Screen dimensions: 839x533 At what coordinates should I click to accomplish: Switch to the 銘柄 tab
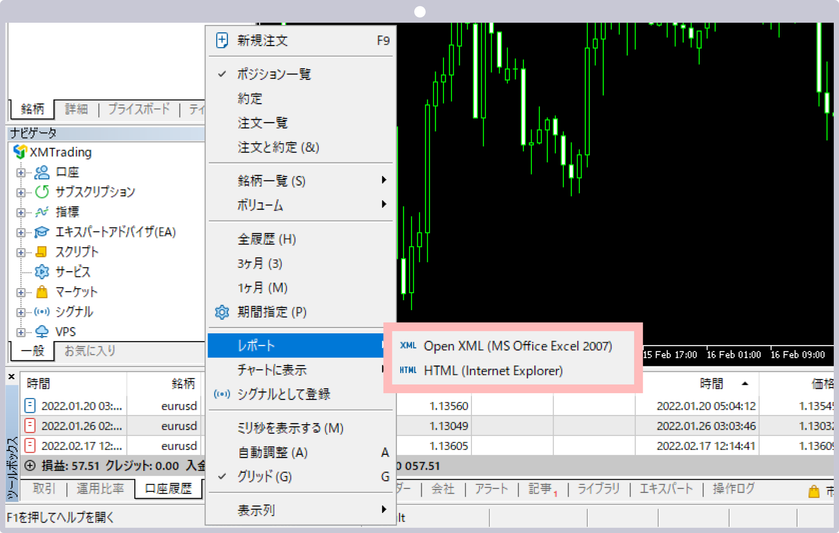tap(32, 109)
